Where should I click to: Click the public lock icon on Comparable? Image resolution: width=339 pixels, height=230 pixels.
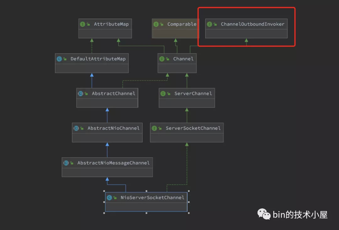pyautogui.click(x=162, y=24)
